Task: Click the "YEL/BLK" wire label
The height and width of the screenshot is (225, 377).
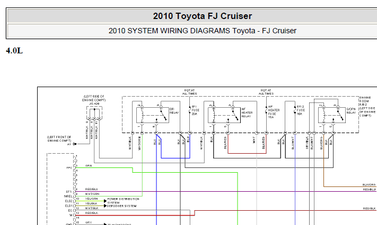Action: [x=91, y=203]
